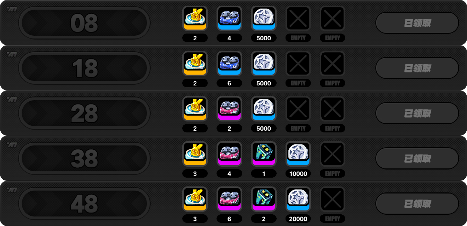Click the gold bunny reward in level 08 row

pos(195,18)
